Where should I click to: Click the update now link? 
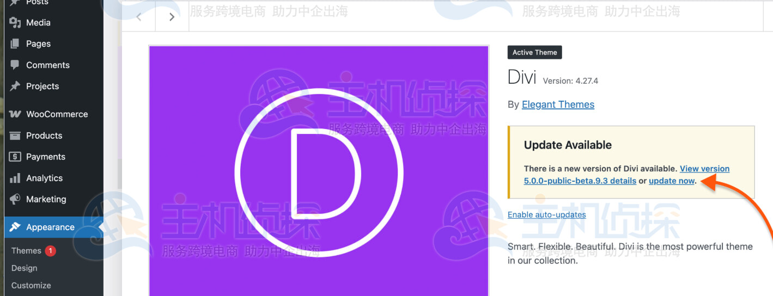coord(672,181)
